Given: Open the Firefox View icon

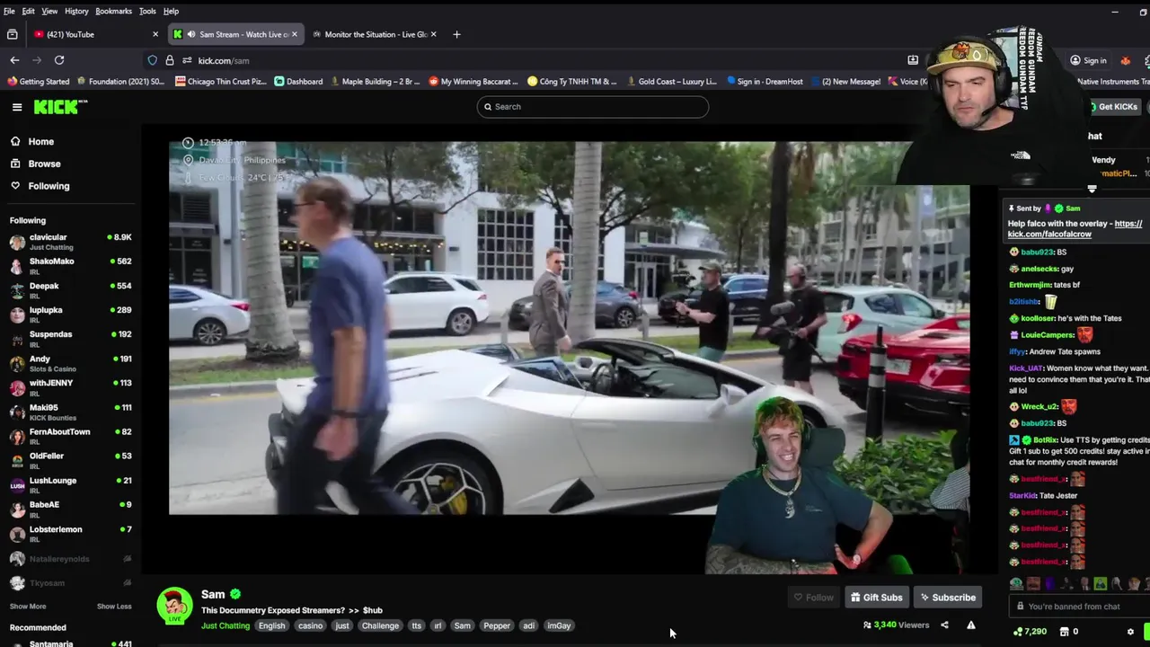Looking at the screenshot, I should pyautogui.click(x=12, y=34).
